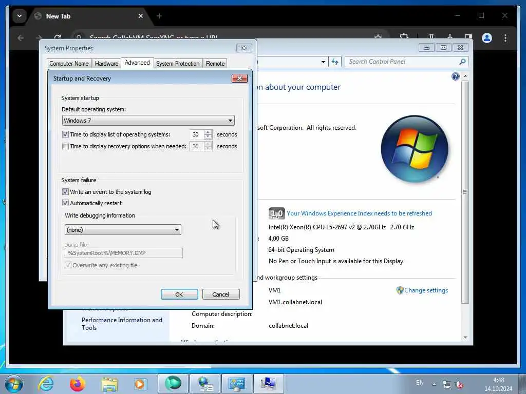Screen dimensions: 526x394
Task: Switch to the green browser taskbar window
Action: click(x=173, y=384)
